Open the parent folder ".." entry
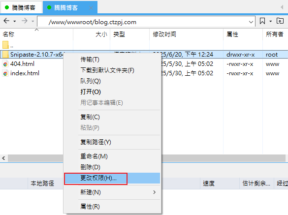This screenshot has width=288, height=215. 8,45
